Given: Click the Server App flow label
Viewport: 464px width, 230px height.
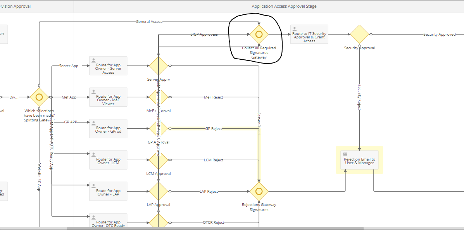Looking at the screenshot, I should pyautogui.click(x=71, y=66).
